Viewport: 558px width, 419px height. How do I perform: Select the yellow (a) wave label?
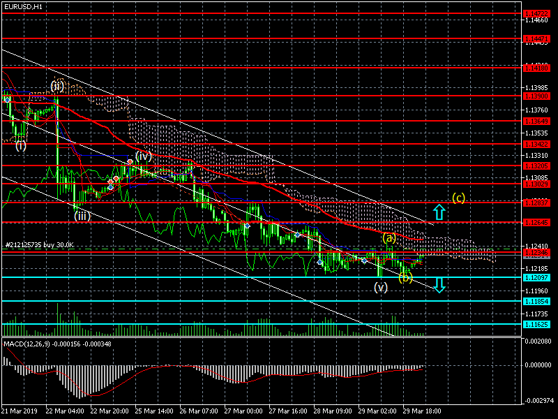389,238
